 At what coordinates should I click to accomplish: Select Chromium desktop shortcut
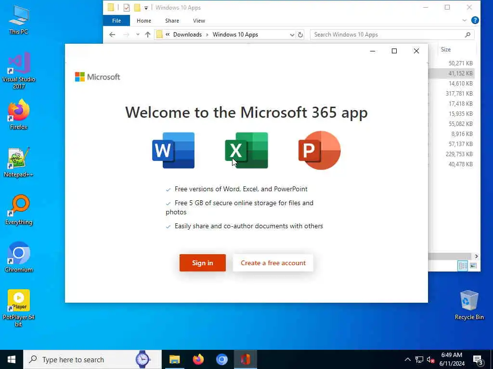coord(19,258)
